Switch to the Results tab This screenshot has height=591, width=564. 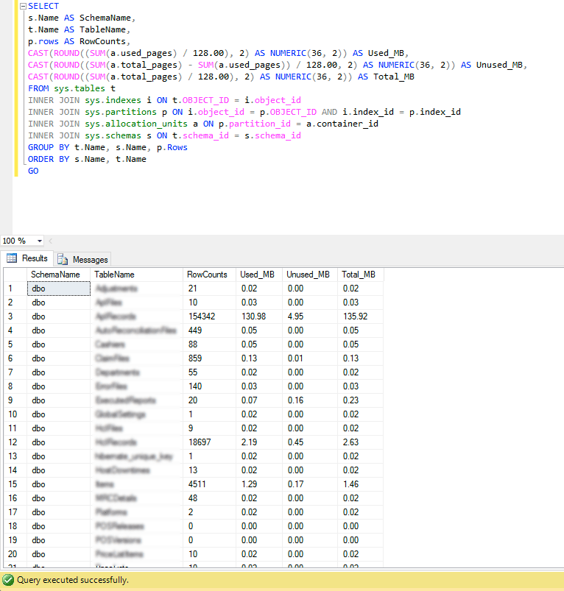[27, 258]
